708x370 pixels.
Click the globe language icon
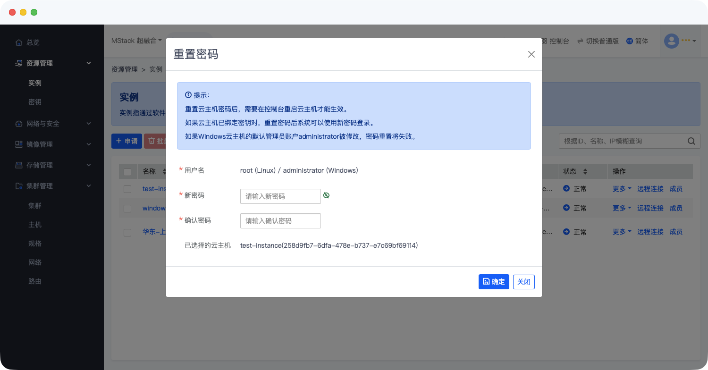629,41
